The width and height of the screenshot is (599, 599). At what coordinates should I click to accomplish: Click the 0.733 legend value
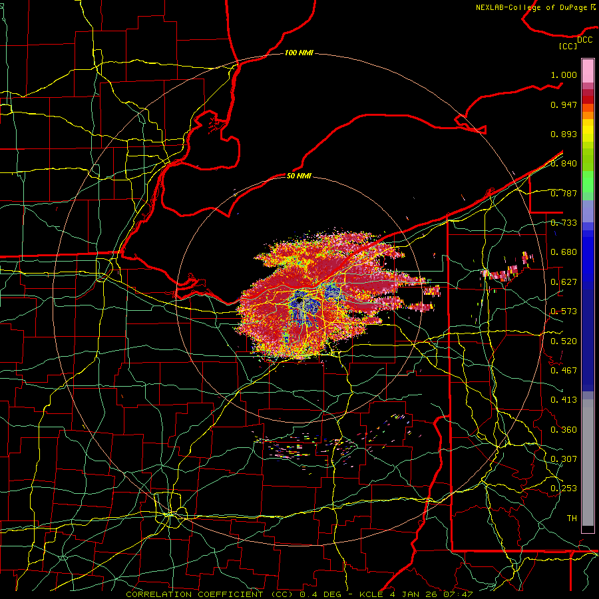click(564, 223)
